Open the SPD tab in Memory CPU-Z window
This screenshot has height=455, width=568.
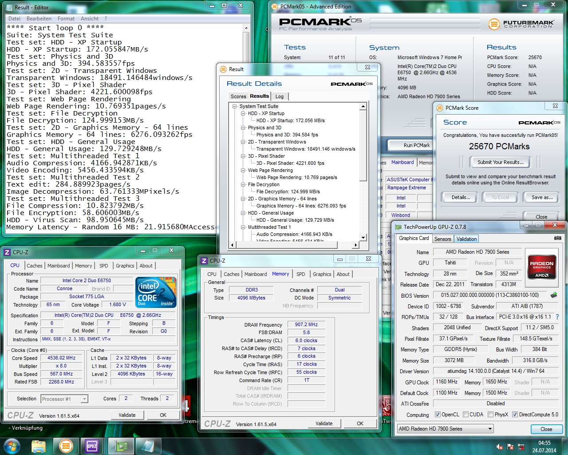click(x=301, y=274)
